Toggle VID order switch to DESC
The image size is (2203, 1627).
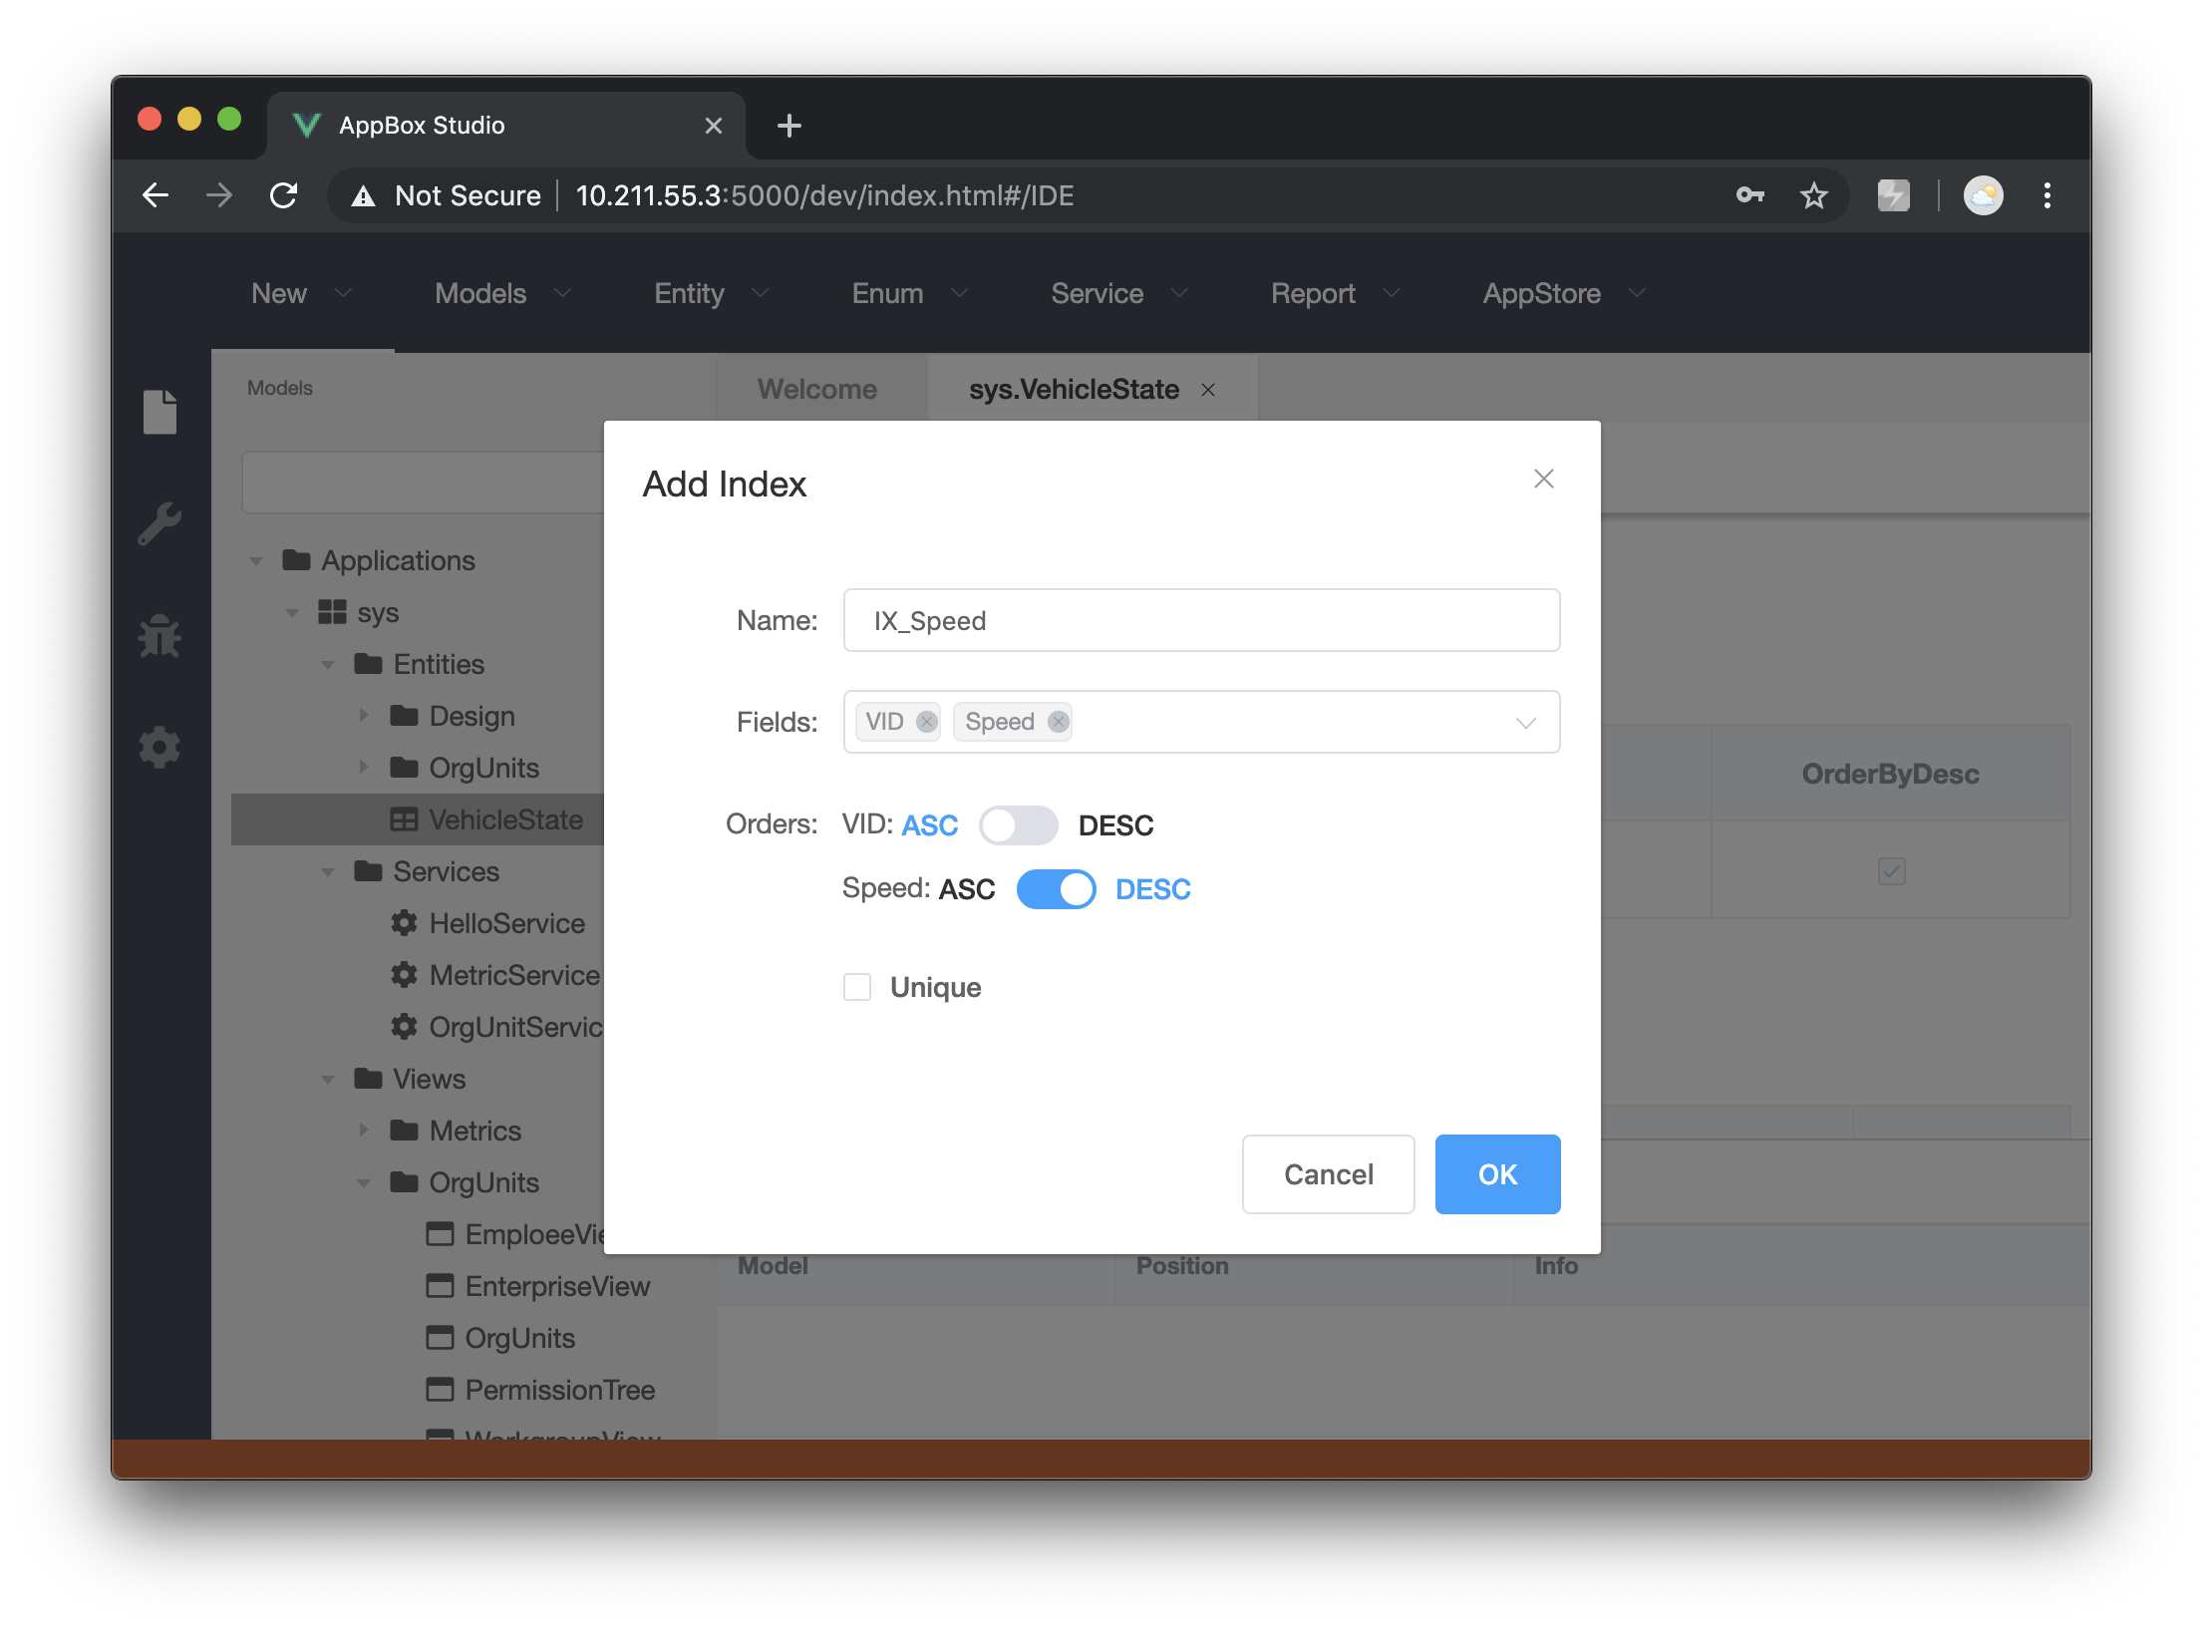pos(1018,825)
